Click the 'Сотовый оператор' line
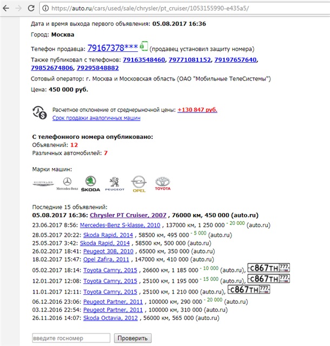 pos(151,79)
